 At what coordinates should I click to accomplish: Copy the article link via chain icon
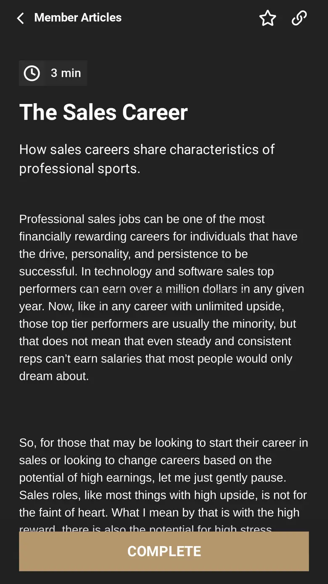tap(299, 18)
